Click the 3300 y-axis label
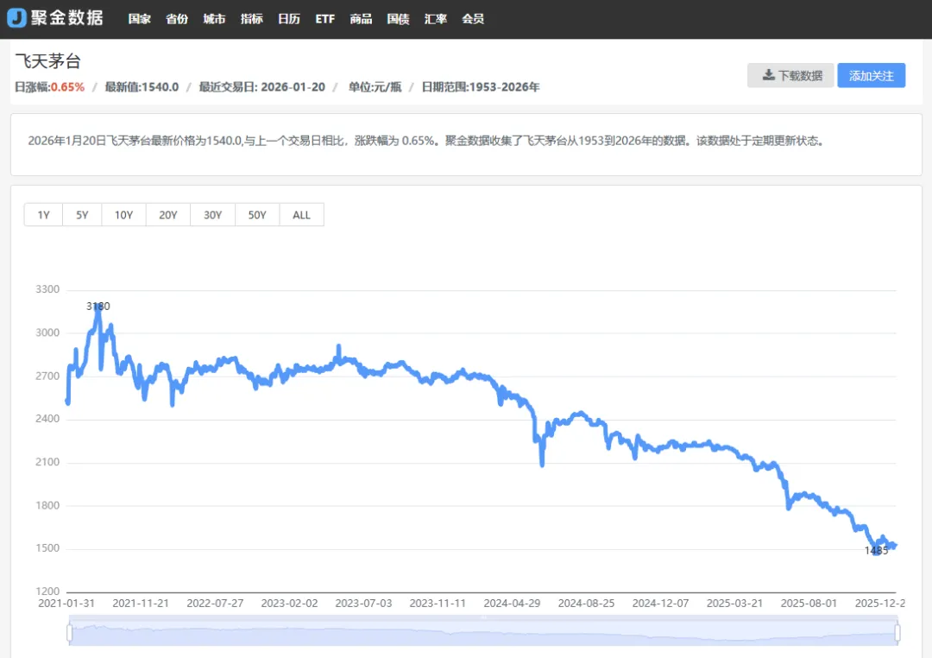 tap(47, 289)
